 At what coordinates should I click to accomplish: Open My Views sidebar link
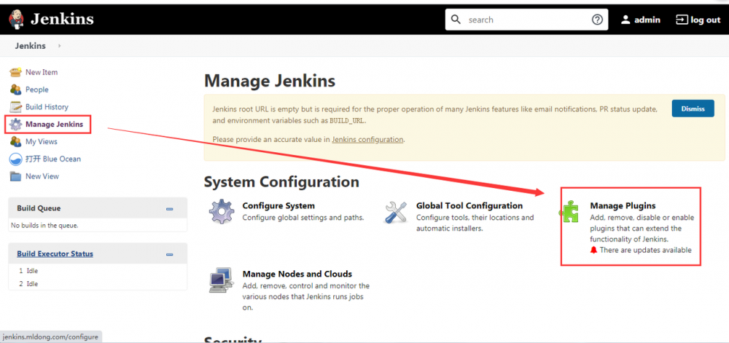coord(42,141)
